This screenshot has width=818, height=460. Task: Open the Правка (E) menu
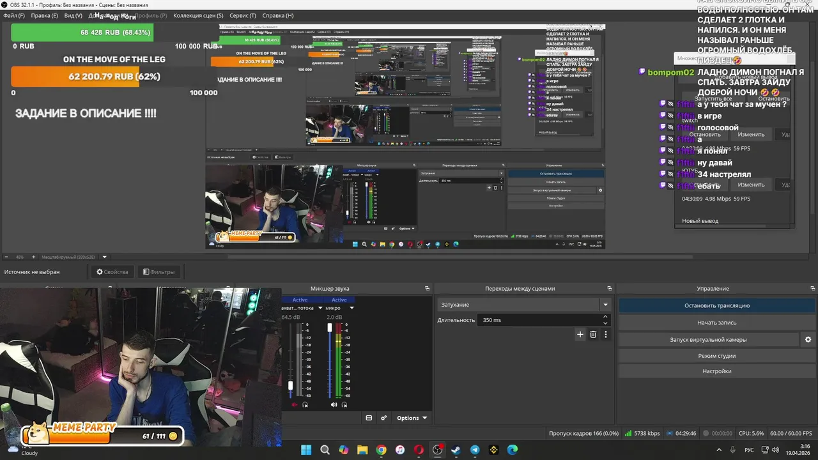click(x=44, y=15)
